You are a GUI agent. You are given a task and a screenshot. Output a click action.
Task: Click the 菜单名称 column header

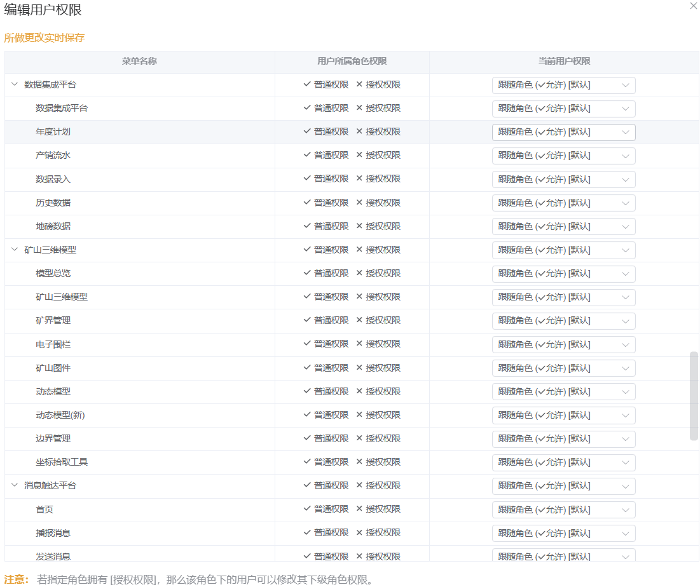[139, 62]
